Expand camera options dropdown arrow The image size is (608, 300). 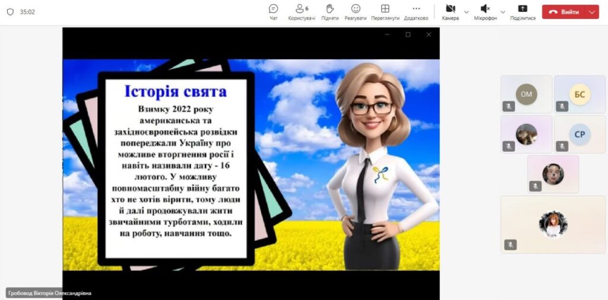tap(466, 12)
